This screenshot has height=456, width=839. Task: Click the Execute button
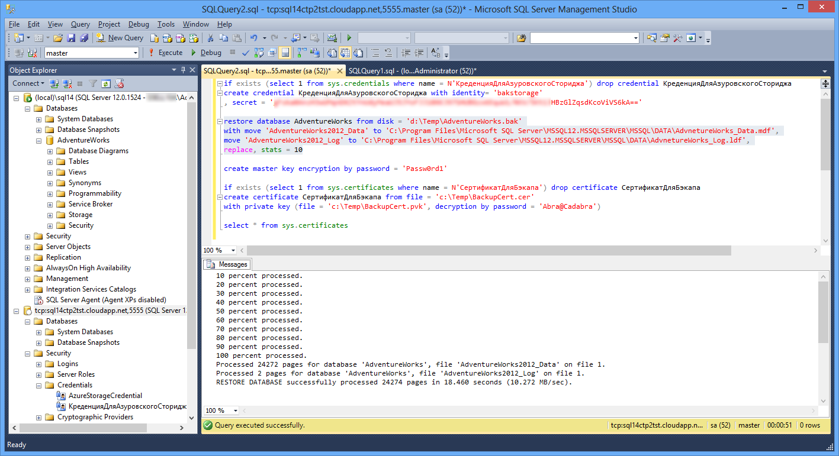click(165, 53)
